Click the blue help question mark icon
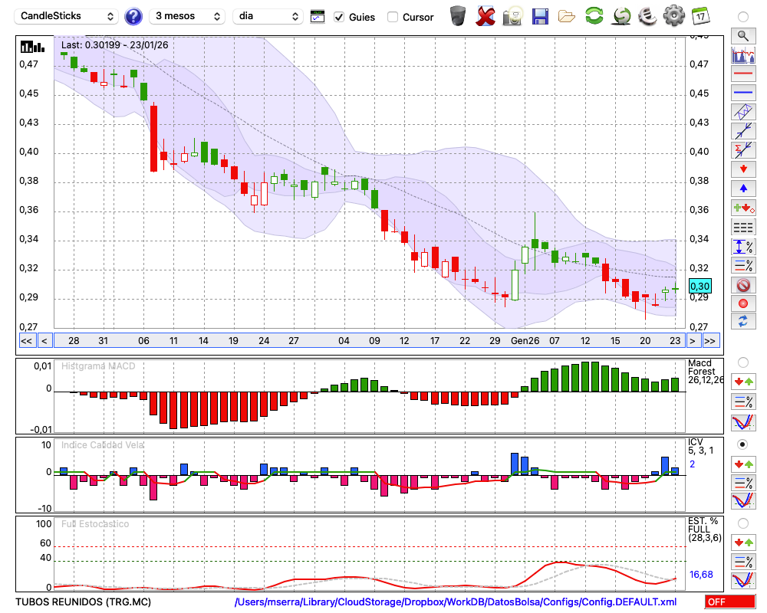The height and width of the screenshot is (613, 767). click(x=133, y=17)
